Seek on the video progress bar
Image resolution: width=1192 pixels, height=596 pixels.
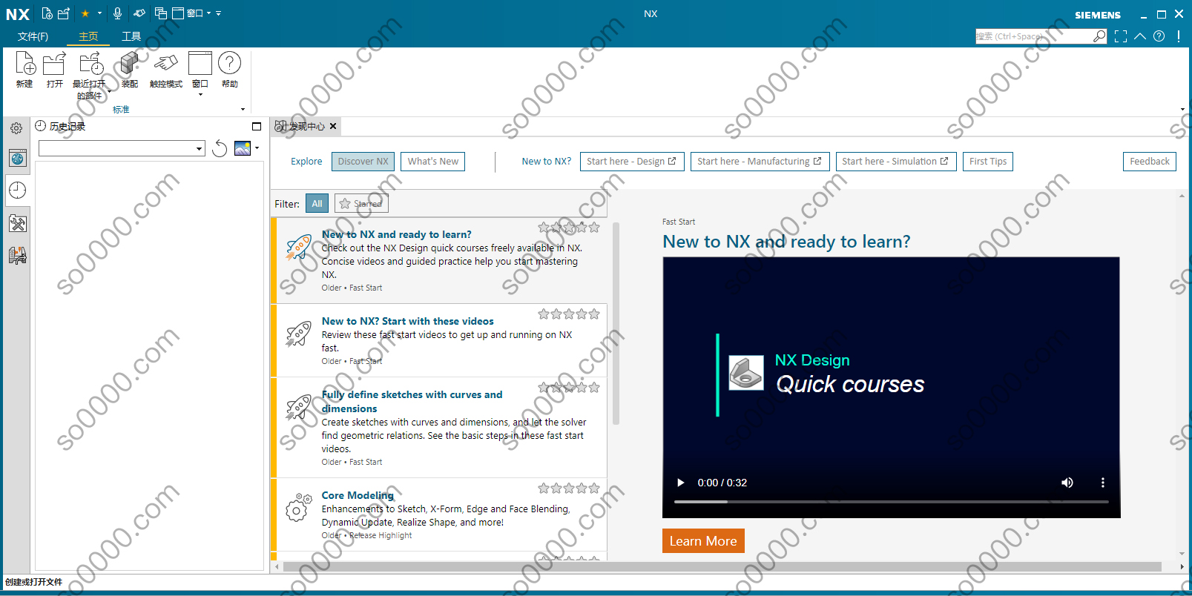pos(891,502)
